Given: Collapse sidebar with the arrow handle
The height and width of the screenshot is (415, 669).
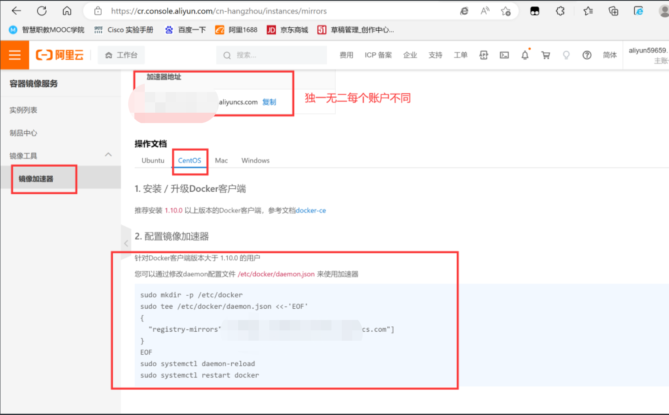Looking at the screenshot, I should (x=126, y=243).
